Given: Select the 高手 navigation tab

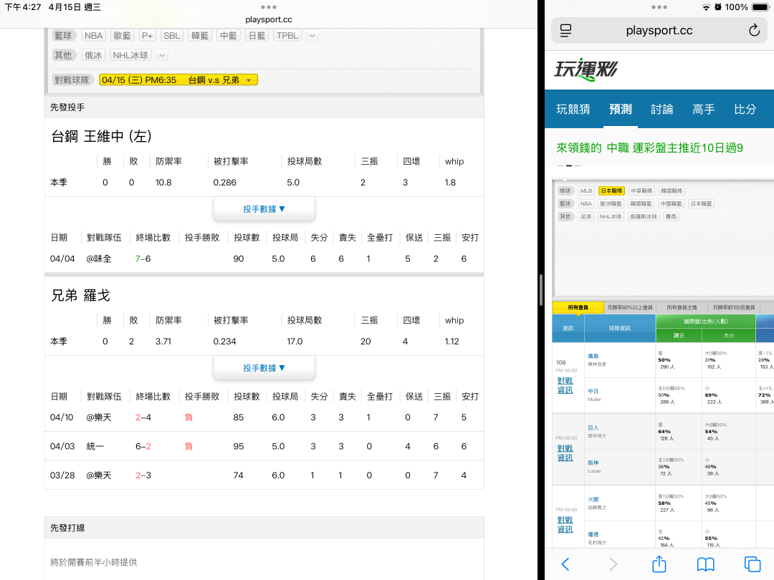Looking at the screenshot, I should click(x=703, y=109).
